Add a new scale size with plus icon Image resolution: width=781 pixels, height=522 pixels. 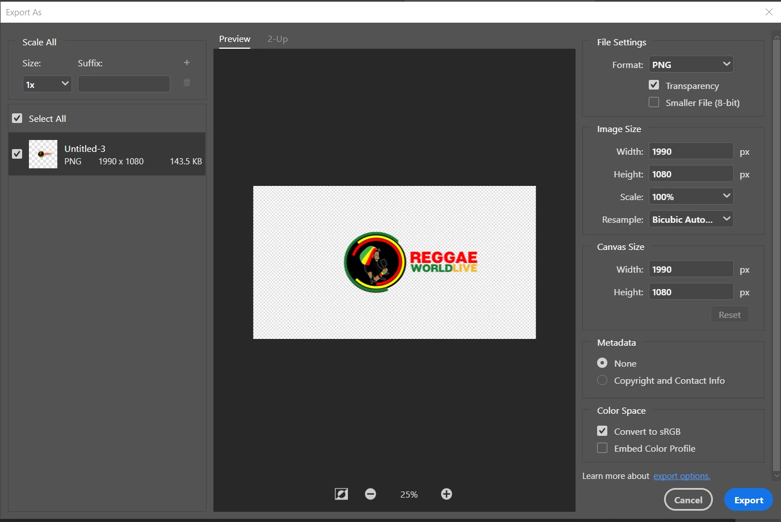pos(187,63)
